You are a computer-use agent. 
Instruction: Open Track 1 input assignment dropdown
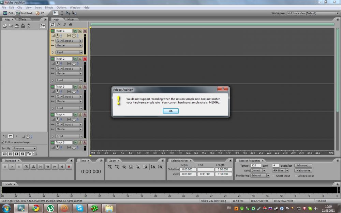click(69, 41)
